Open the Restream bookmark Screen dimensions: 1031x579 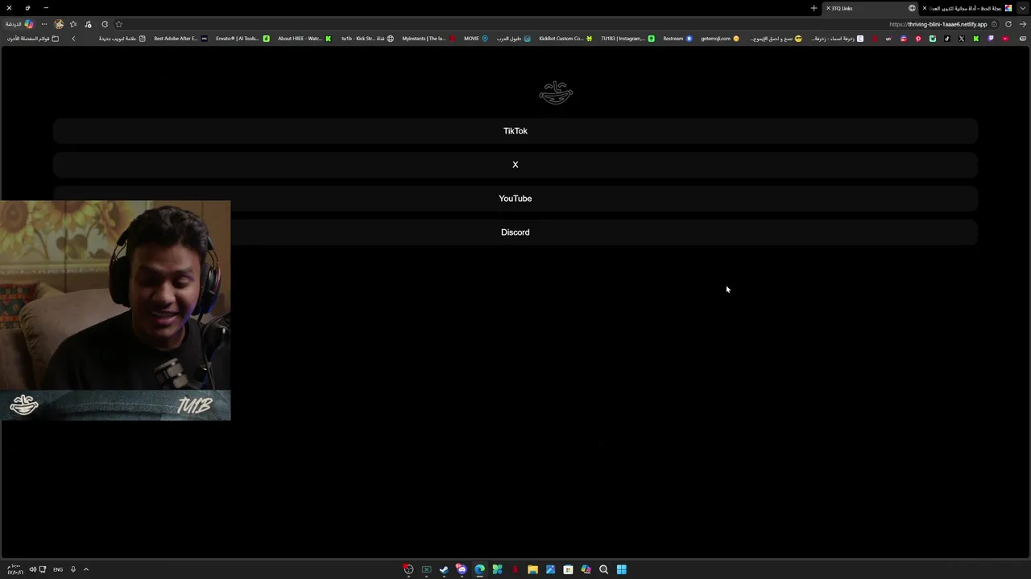tap(677, 39)
